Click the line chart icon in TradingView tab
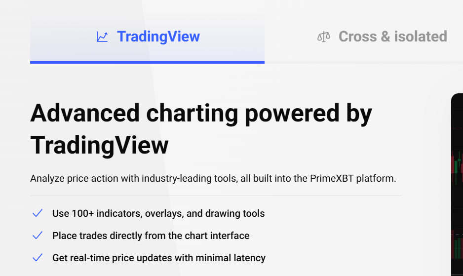The image size is (463, 276). click(x=102, y=37)
